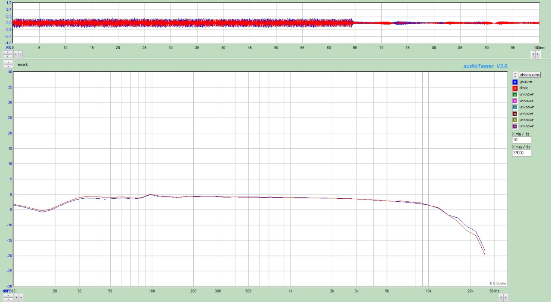
Task: Shift waveform time start right arrow
Action: point(21,54)
